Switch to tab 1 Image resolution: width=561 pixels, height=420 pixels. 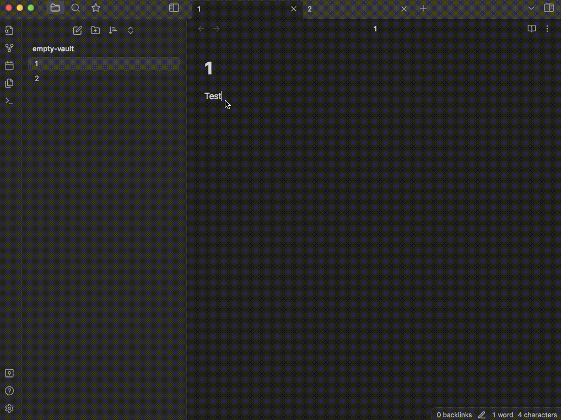(247, 9)
